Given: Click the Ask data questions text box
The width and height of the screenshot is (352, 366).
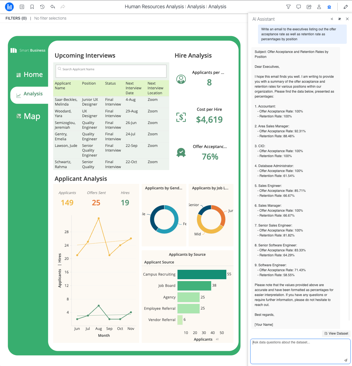Looking at the screenshot, I should (300, 351).
